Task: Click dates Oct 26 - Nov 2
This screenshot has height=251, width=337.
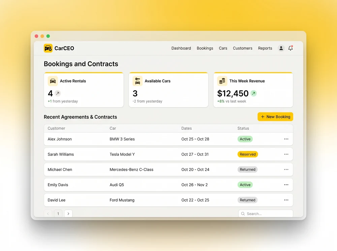Action: (x=194, y=185)
